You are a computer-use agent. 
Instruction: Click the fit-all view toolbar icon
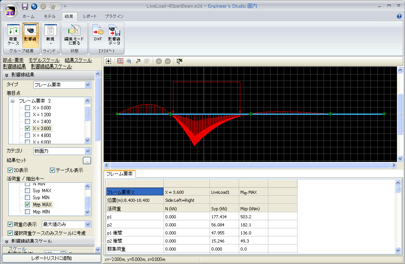pos(109,61)
